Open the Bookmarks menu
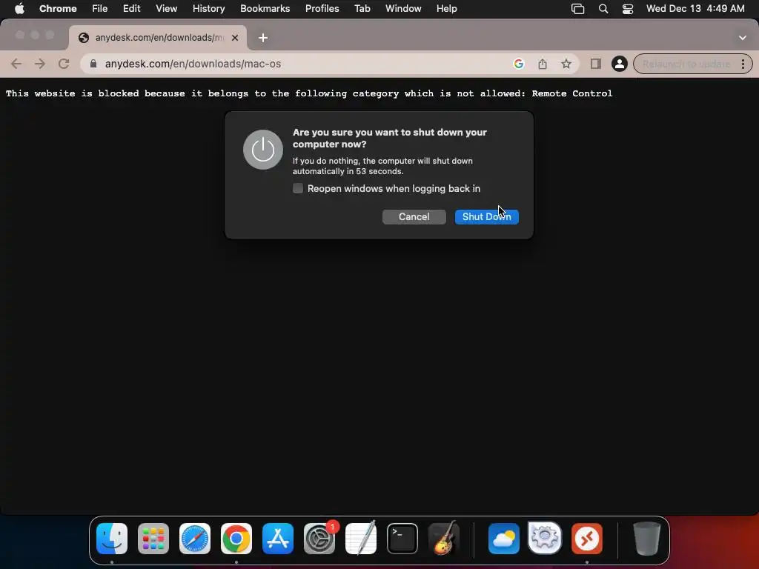 coord(265,9)
